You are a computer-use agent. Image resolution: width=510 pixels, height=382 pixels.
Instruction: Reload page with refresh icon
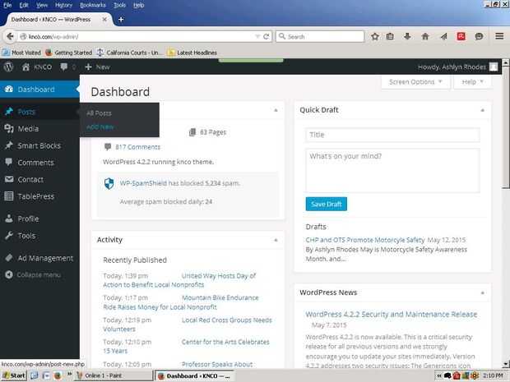point(266,36)
